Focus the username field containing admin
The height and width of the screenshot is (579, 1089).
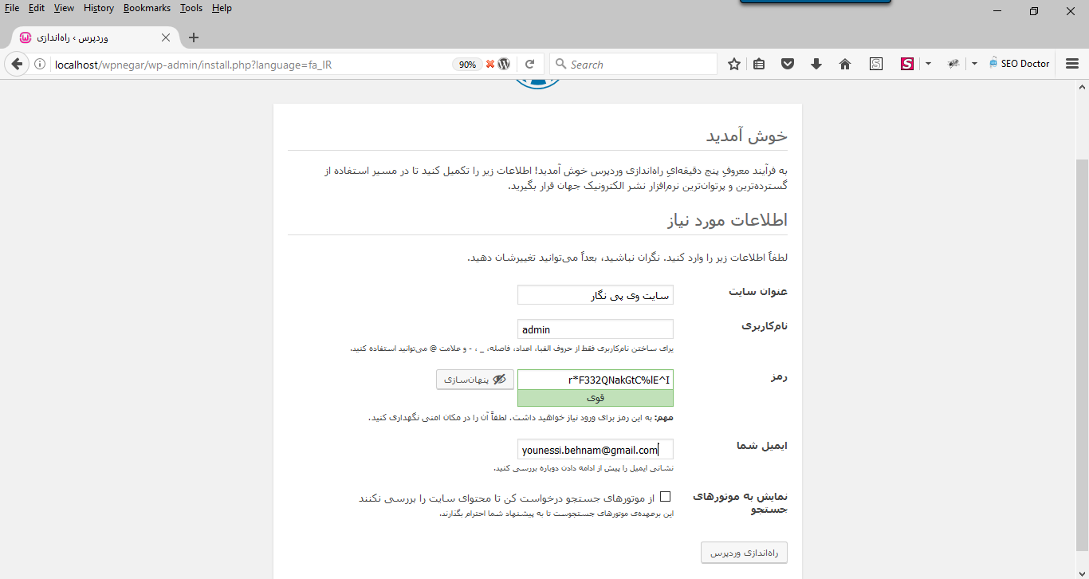point(596,329)
